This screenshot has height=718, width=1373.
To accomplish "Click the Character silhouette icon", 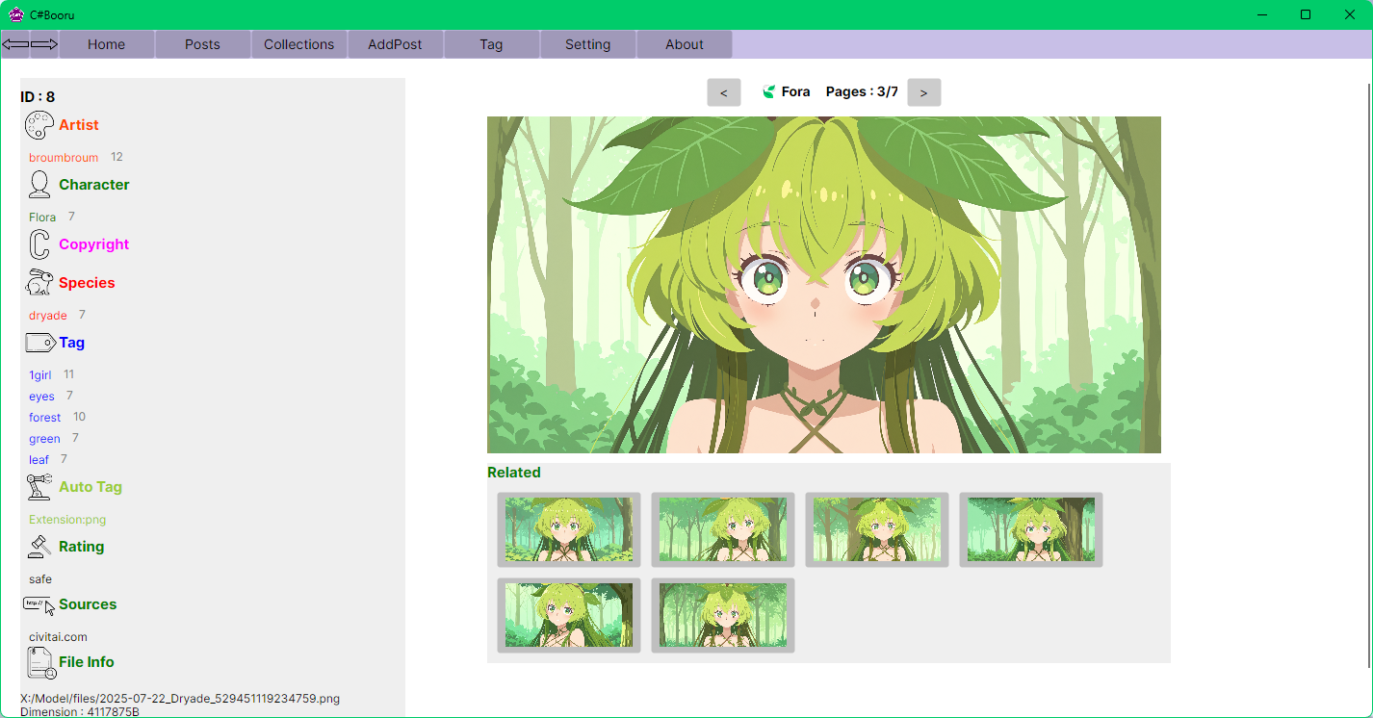I will click(39, 185).
